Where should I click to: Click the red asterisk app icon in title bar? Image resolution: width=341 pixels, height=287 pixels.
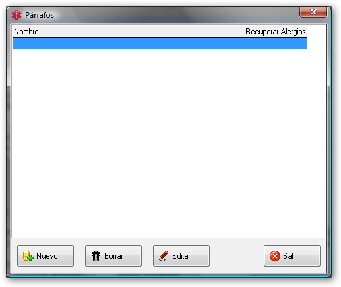(x=16, y=15)
